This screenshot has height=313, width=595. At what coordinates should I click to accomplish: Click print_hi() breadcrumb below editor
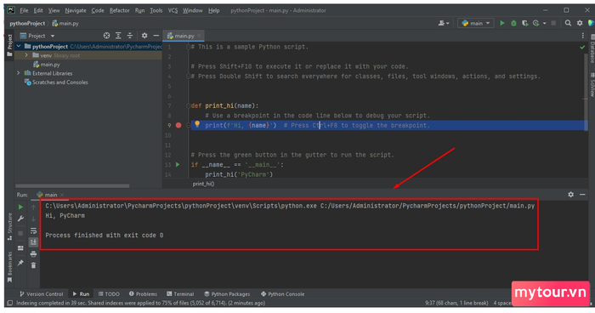(203, 184)
